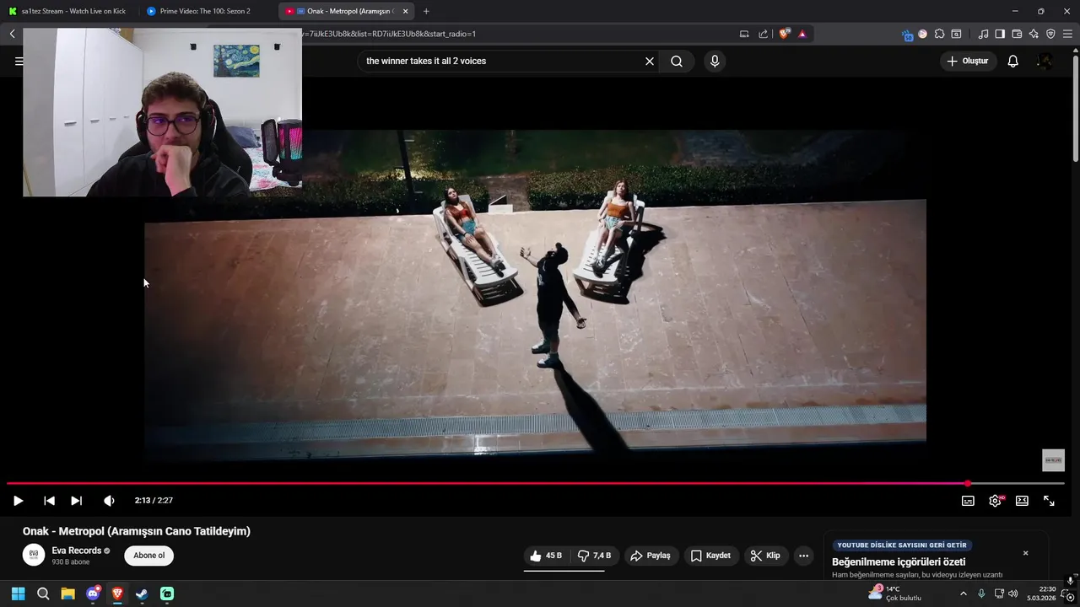Go to the previous video

pyautogui.click(x=49, y=501)
